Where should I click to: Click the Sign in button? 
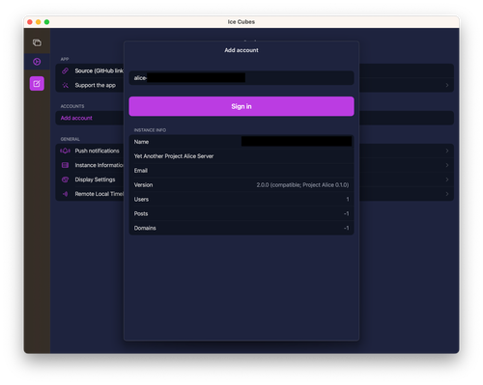point(241,106)
